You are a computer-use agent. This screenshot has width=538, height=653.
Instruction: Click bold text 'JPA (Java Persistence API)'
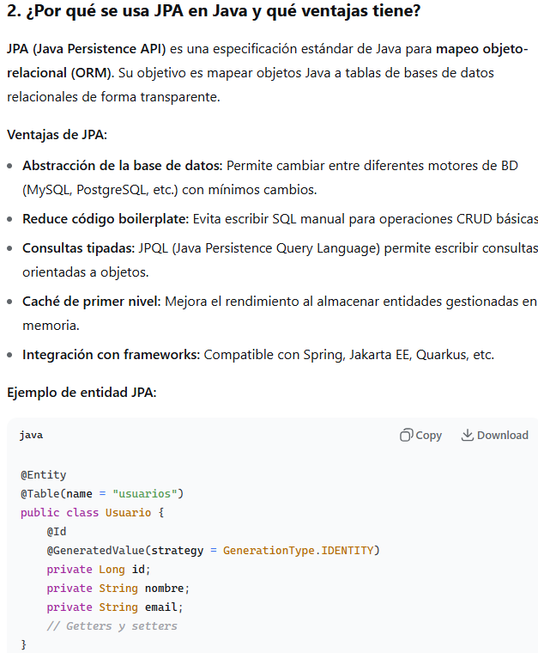click(x=87, y=49)
